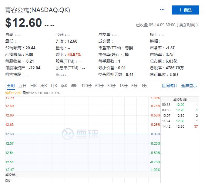Click the 全屏显示 fullscreen link

click(189, 86)
